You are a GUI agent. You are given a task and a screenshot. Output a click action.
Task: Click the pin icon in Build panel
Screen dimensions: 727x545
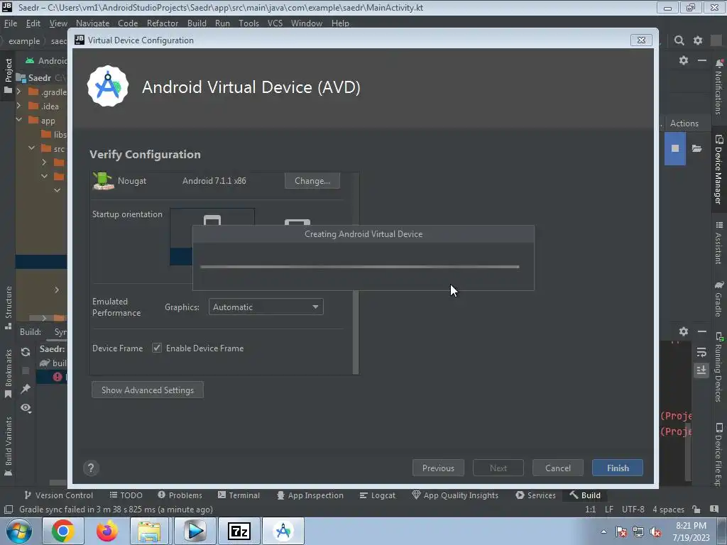[x=26, y=389]
